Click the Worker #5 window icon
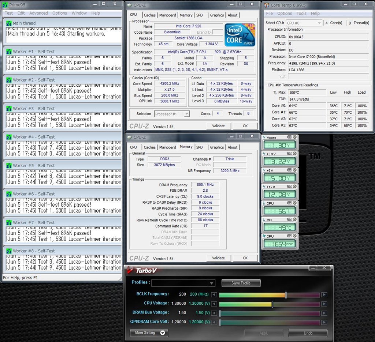375x342 pixels. coord(9,166)
